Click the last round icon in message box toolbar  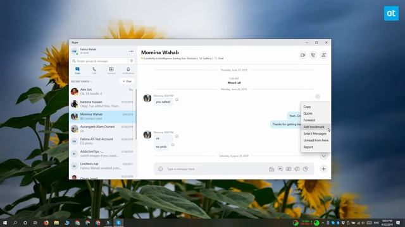pos(306,169)
